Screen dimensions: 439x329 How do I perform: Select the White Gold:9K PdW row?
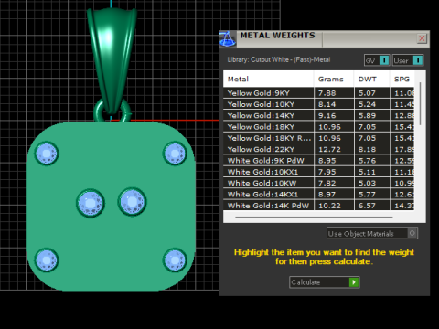[318, 161]
